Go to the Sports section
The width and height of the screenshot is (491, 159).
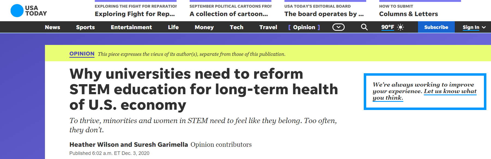pyautogui.click(x=85, y=27)
